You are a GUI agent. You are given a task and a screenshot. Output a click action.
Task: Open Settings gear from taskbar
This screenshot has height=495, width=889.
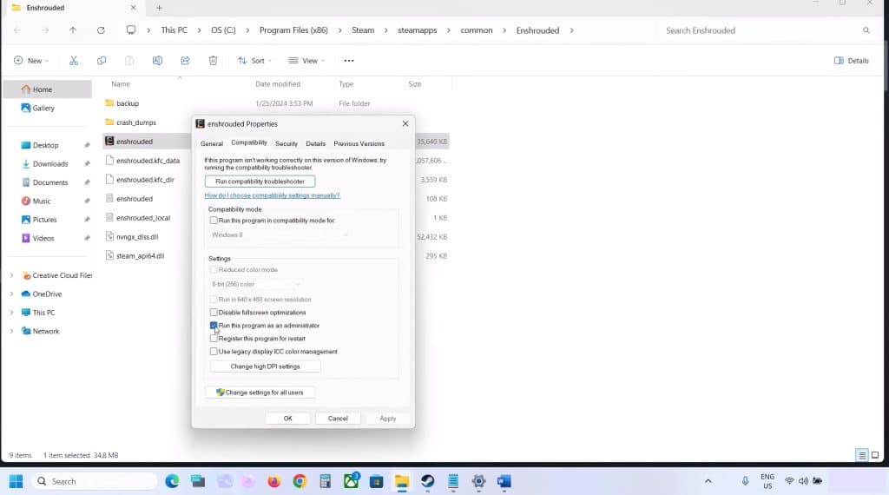point(478,481)
